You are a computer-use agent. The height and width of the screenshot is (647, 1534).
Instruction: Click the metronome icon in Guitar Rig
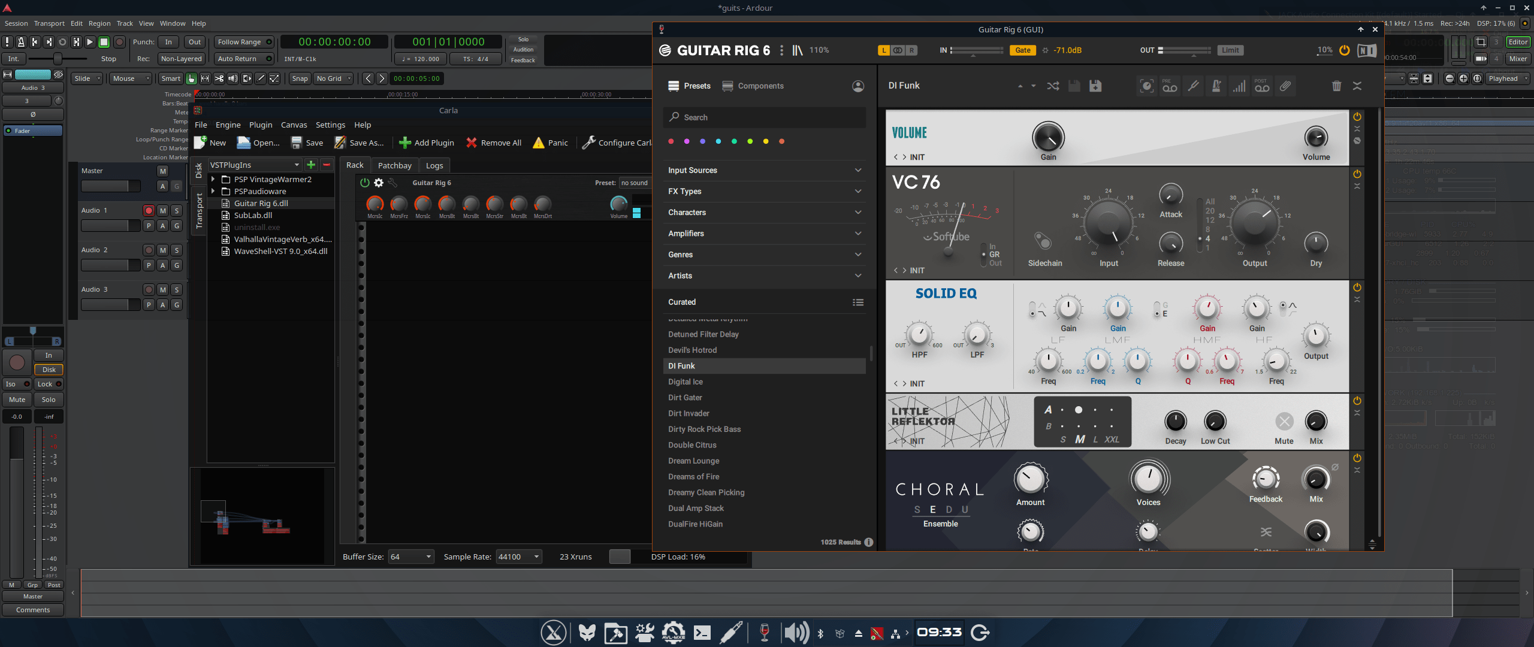1215,86
